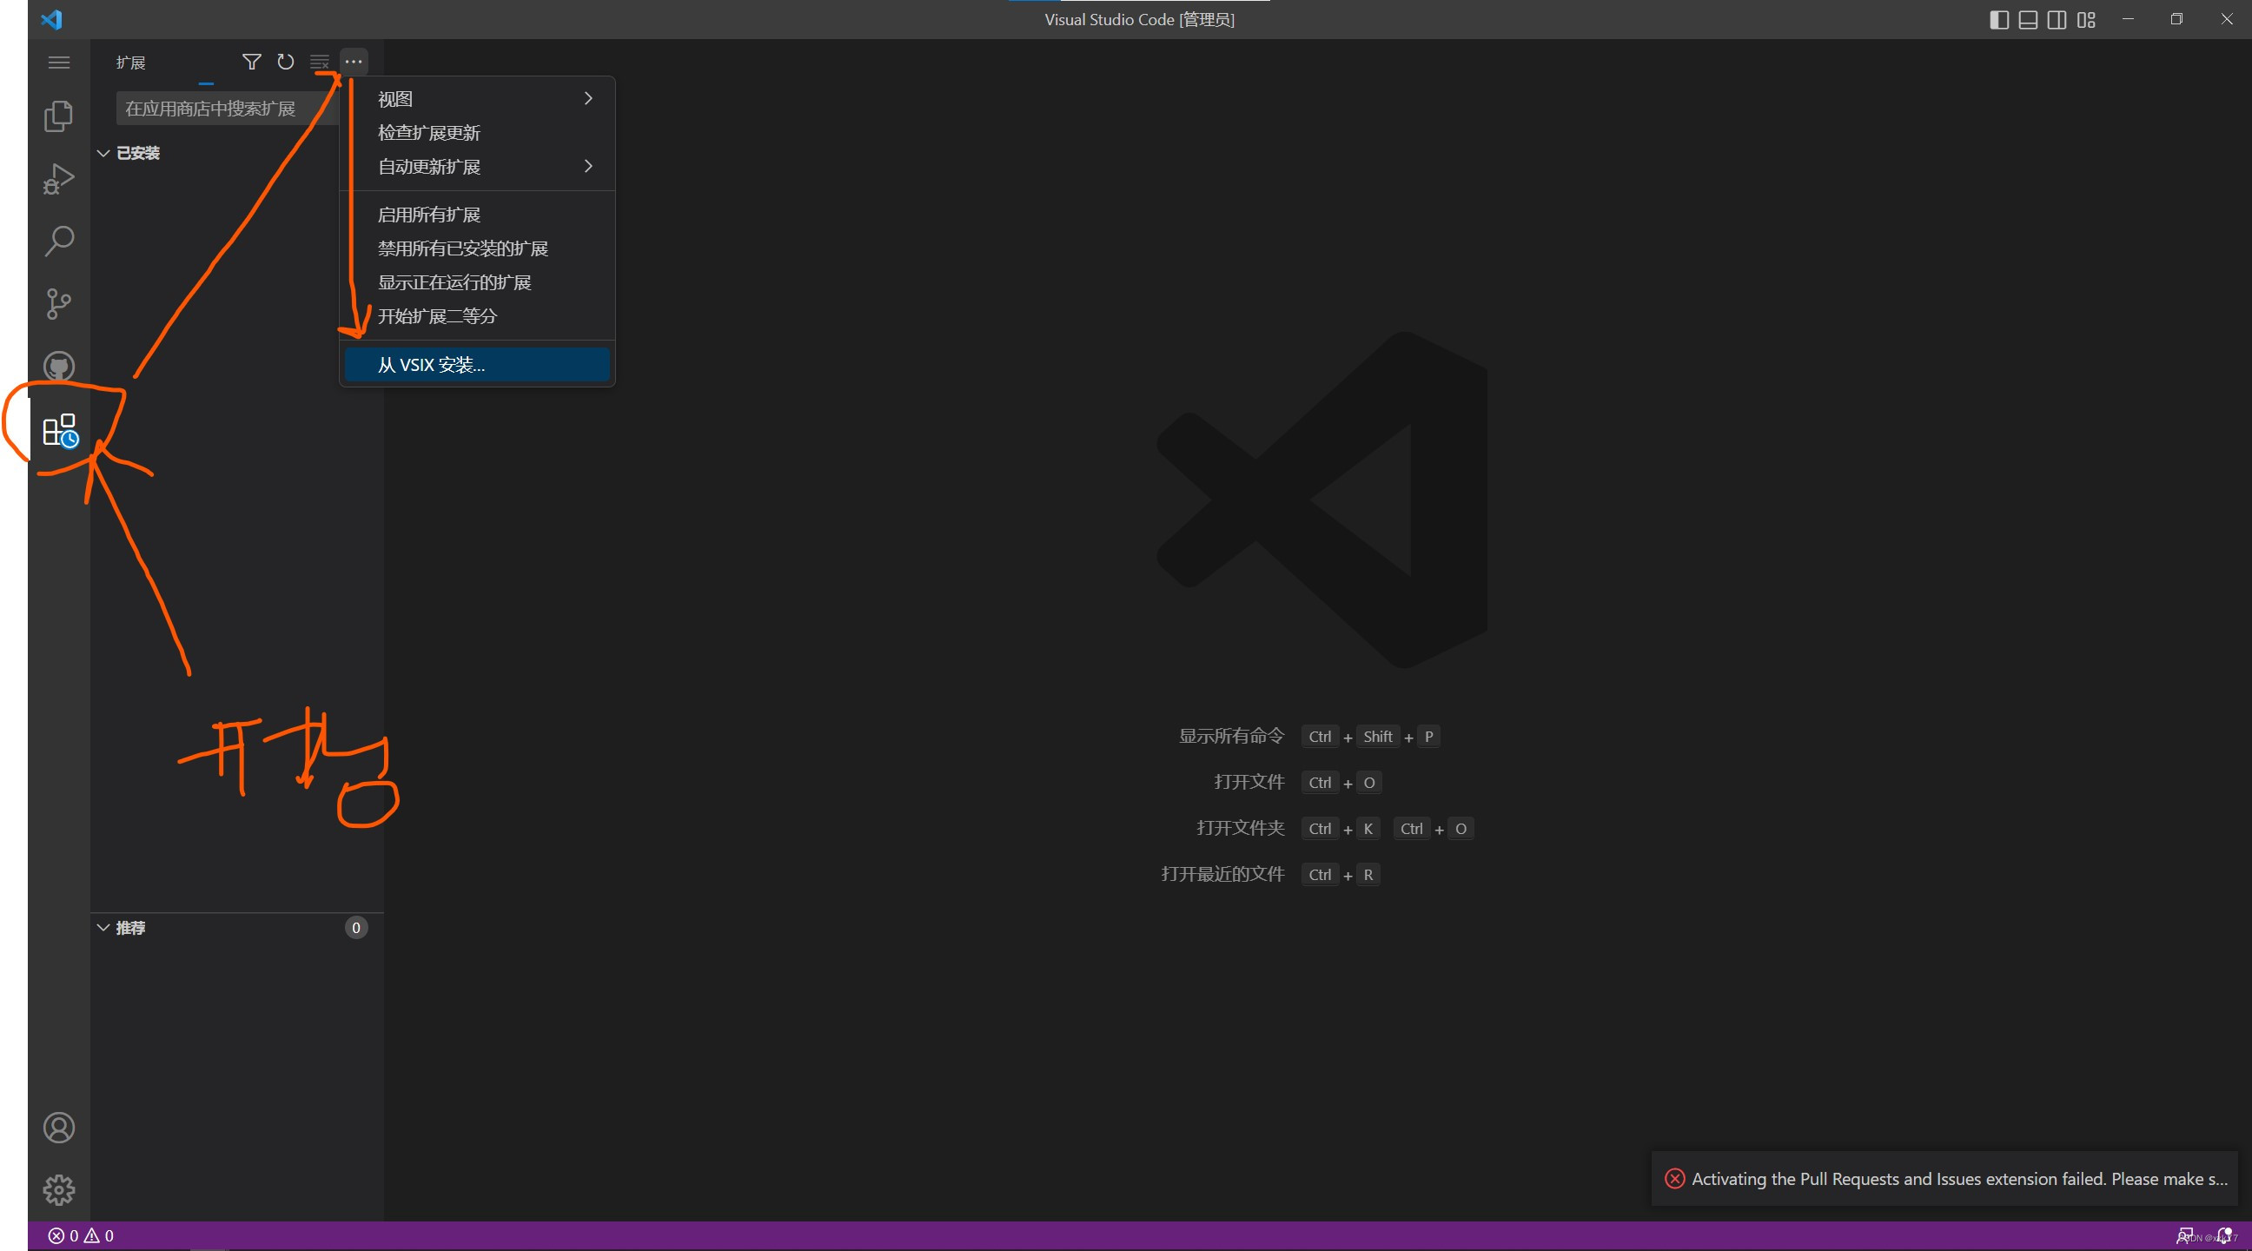
Task: Open the Extensions view
Action: point(60,431)
